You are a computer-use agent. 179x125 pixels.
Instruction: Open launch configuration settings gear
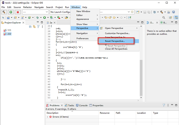[x=132, y=12]
